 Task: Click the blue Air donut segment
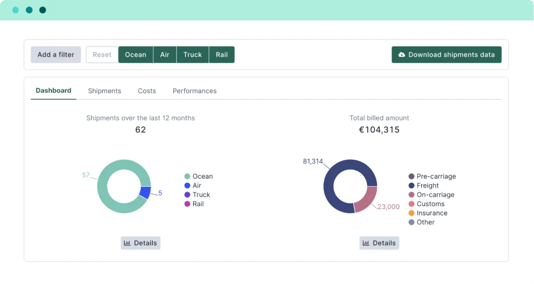pos(146,193)
